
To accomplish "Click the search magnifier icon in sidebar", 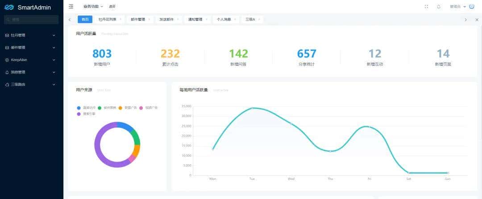I will pos(8,20).
